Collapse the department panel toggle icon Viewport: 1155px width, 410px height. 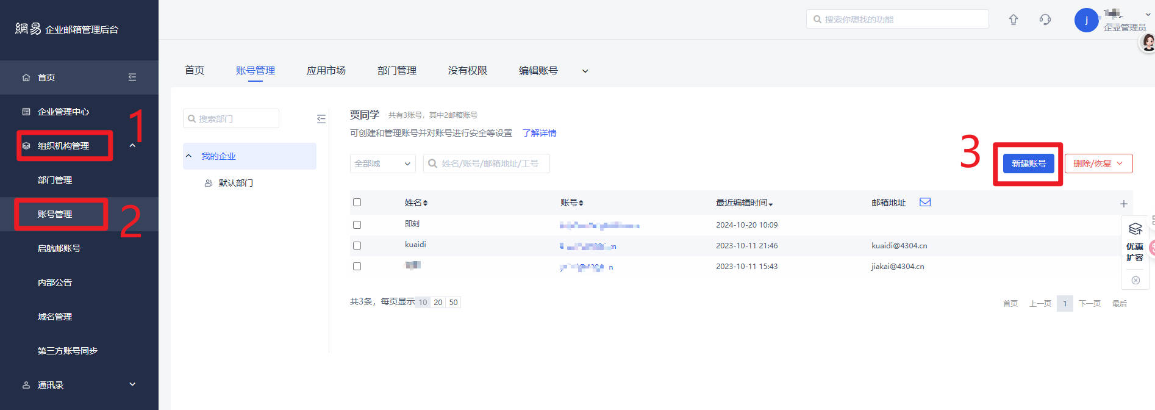(321, 119)
